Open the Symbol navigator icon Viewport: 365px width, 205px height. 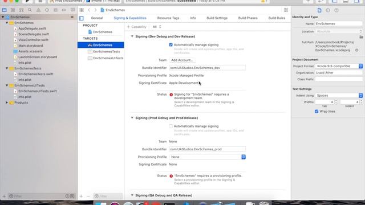pos(21,10)
